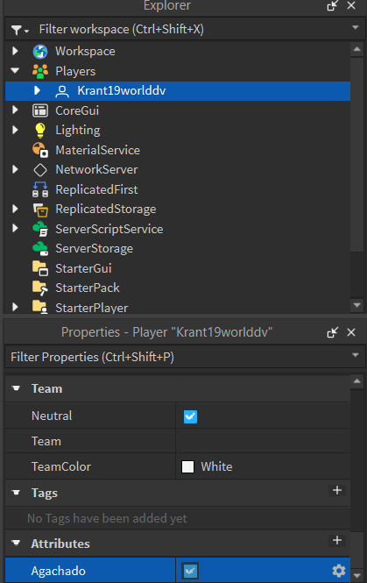Select the ReplicatedFirst row
Screen dimensions: 367x583
point(178,189)
